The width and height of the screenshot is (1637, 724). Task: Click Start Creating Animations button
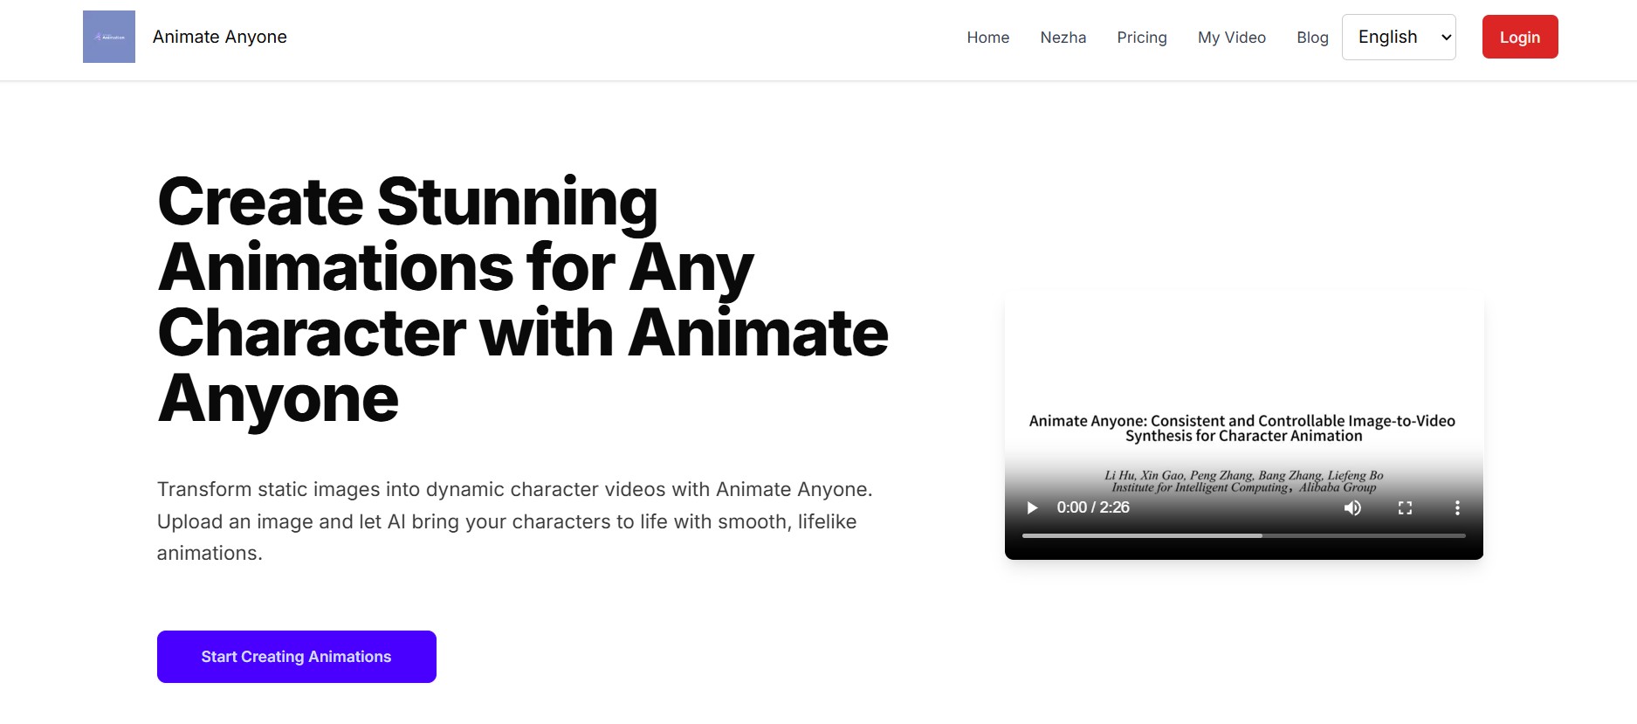tap(297, 657)
